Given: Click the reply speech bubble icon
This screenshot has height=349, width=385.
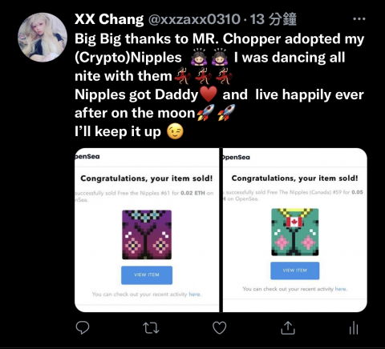Looking at the screenshot, I should click(83, 327).
